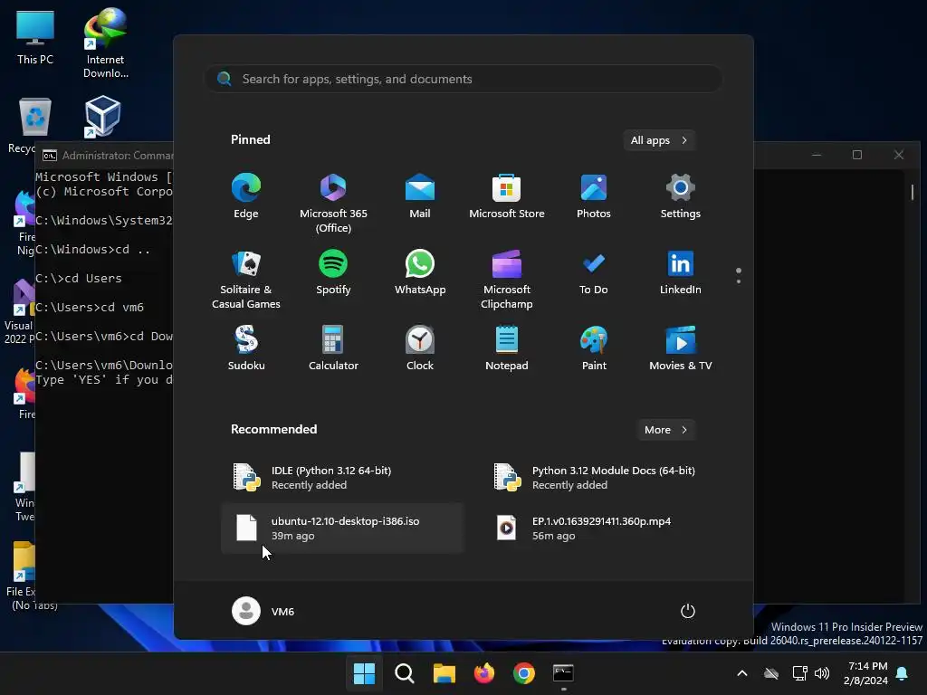The width and height of the screenshot is (927, 695).
Task: Launch Calculator
Action: (x=333, y=348)
